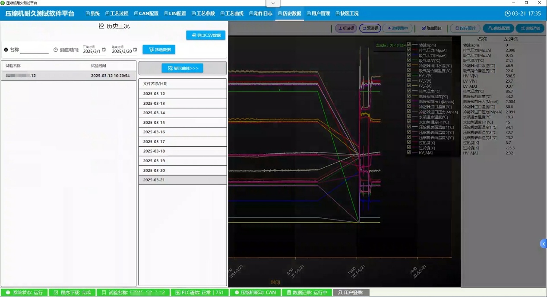
Task: Go to CAN配置 page
Action: (x=146, y=13)
